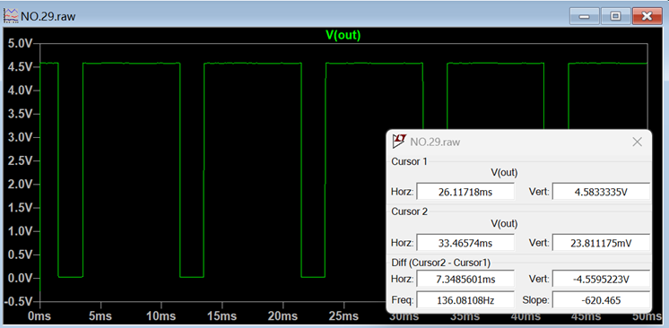
Task: Select the Freq field 136.08108Hz
Action: (x=465, y=300)
